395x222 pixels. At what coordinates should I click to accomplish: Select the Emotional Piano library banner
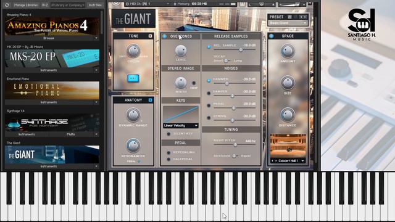click(x=52, y=91)
